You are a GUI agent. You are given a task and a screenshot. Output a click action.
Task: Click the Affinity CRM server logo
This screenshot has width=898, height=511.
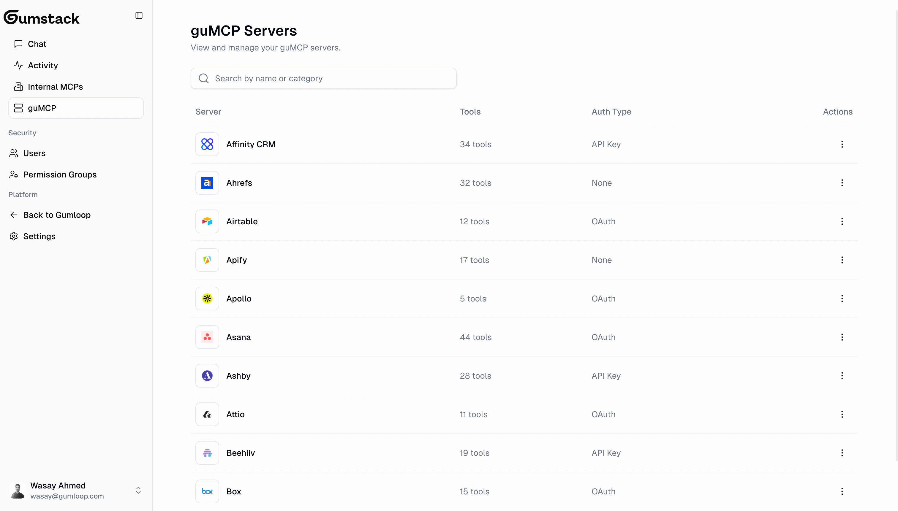point(207,144)
